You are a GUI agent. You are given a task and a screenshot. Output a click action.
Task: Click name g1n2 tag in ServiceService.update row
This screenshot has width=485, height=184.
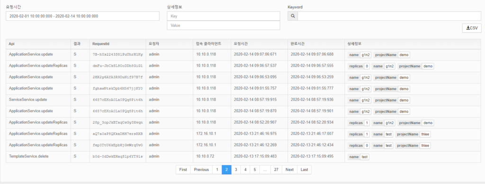(x=359, y=100)
